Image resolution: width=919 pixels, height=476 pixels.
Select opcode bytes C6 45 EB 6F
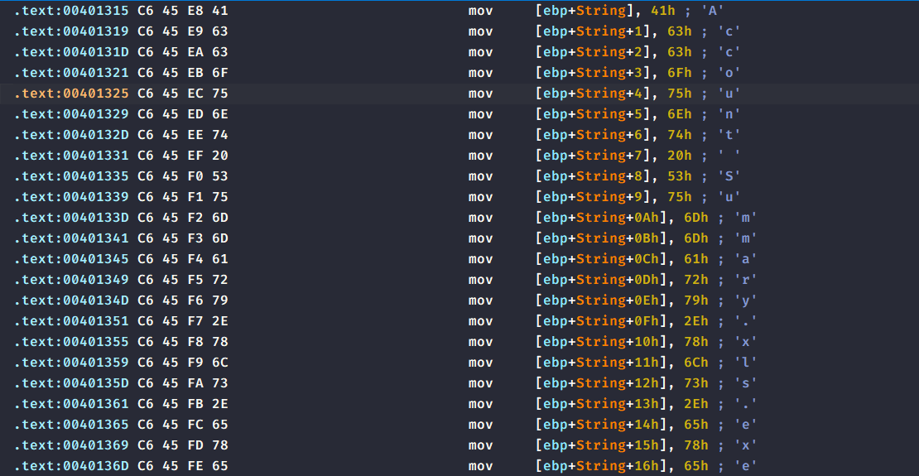point(182,73)
